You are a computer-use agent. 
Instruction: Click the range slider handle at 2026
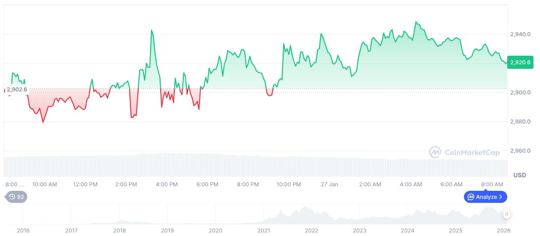tap(507, 214)
